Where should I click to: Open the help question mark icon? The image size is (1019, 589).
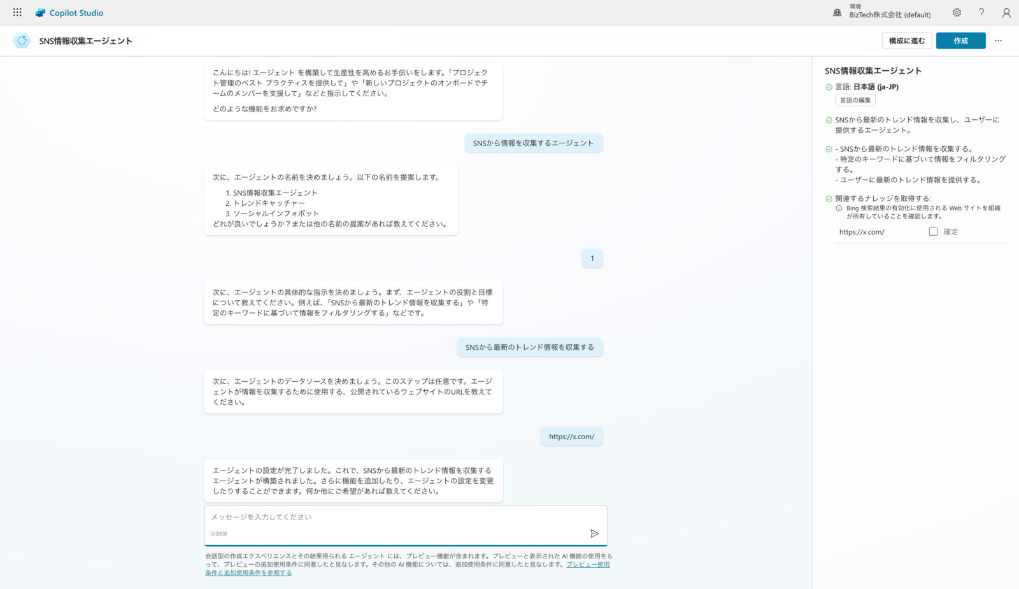click(981, 13)
